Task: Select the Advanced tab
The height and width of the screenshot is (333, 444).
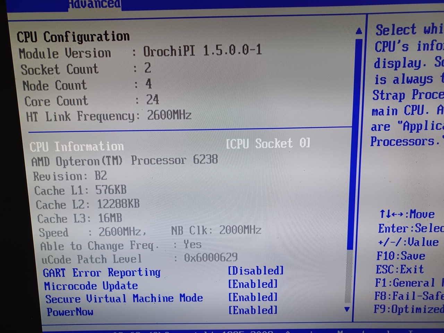Action: (94, 4)
